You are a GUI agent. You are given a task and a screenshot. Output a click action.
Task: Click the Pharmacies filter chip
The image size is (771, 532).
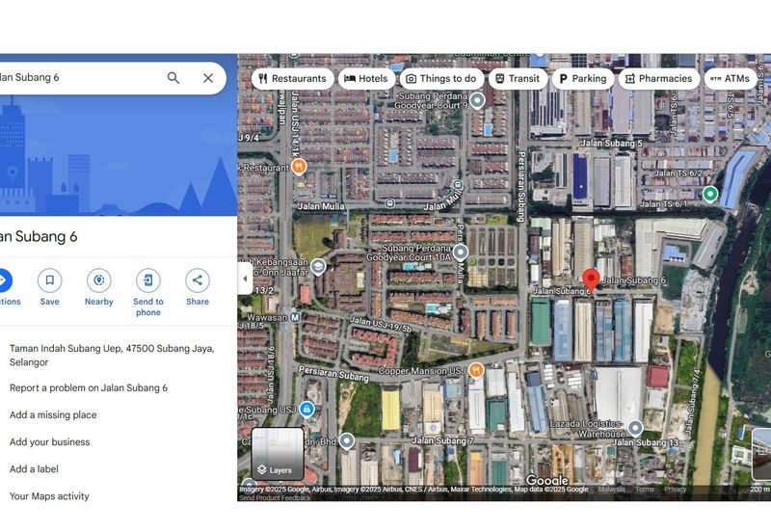pyautogui.click(x=658, y=79)
